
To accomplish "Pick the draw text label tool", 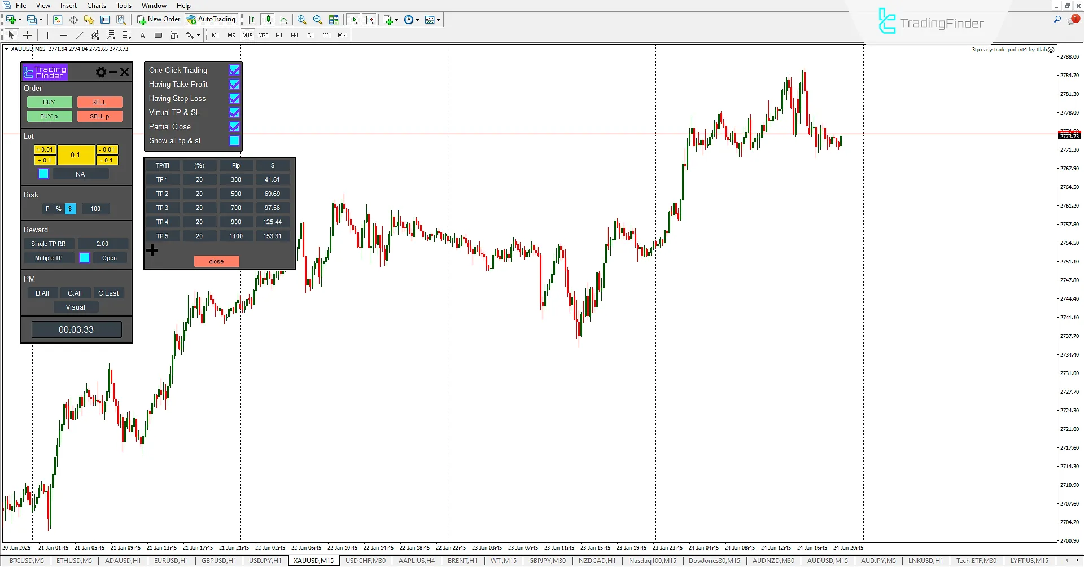I will click(143, 35).
